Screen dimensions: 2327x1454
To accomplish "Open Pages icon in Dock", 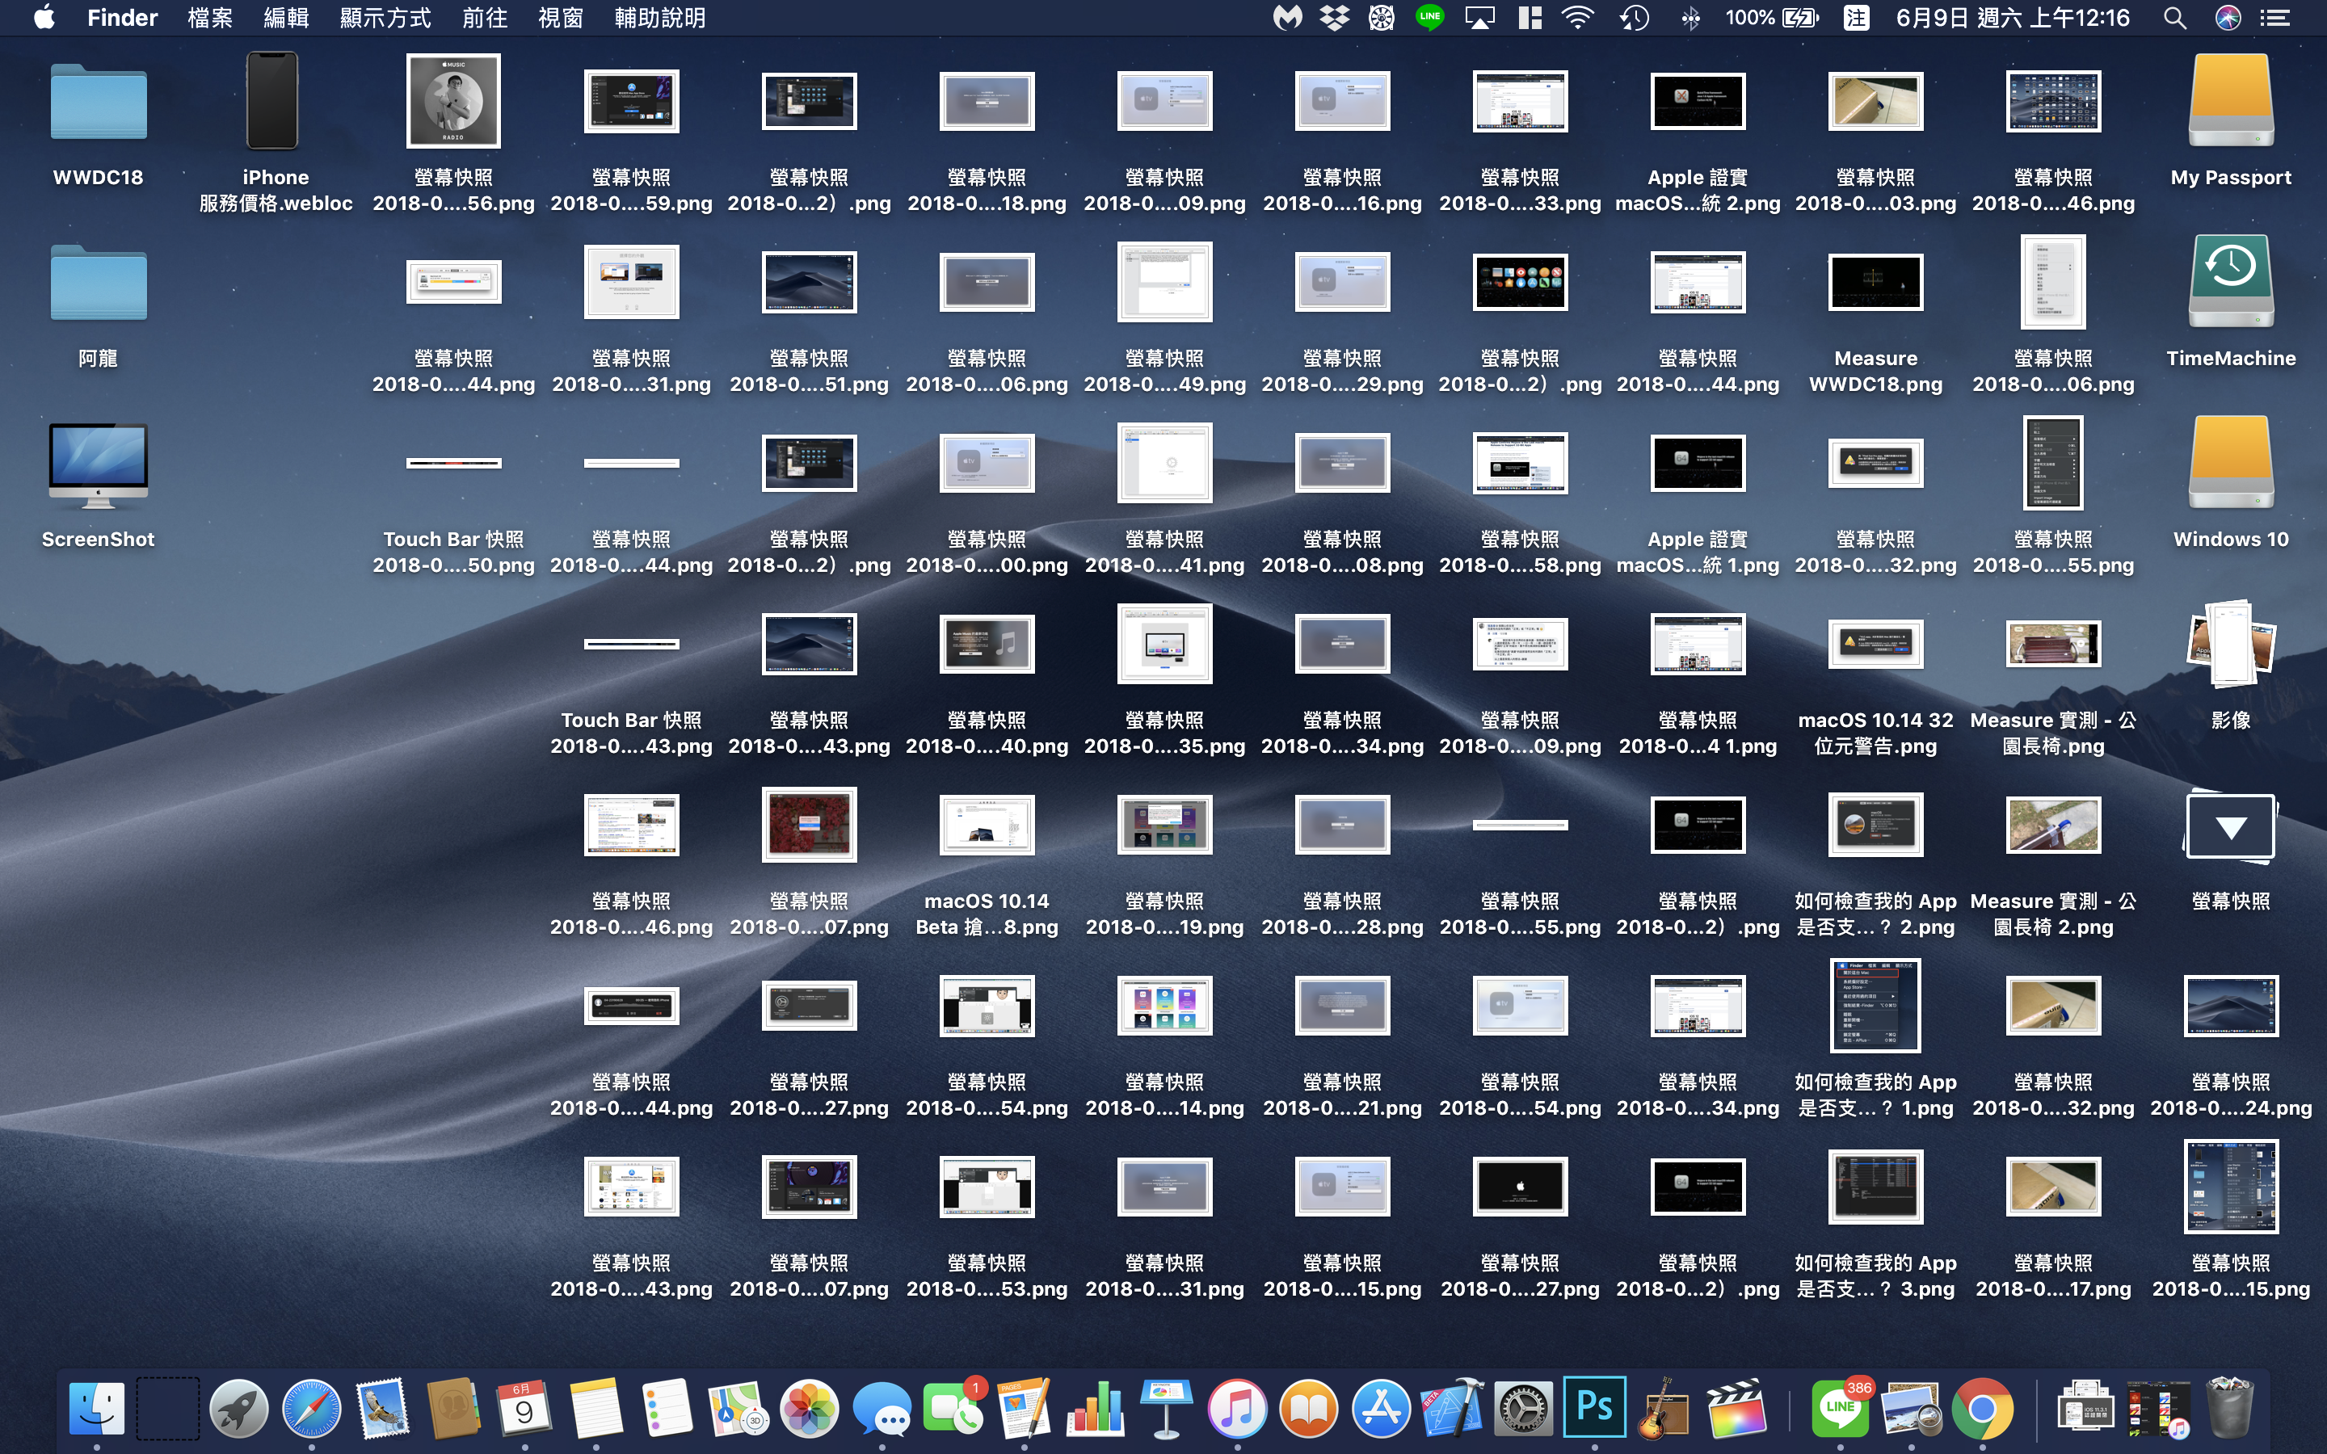I will point(1023,1408).
